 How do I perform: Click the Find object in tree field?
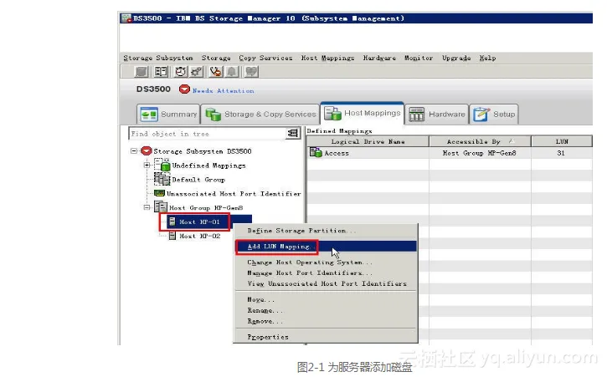tap(207, 134)
